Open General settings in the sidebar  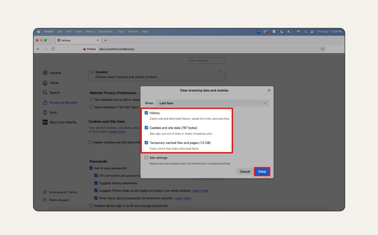coord(52,73)
